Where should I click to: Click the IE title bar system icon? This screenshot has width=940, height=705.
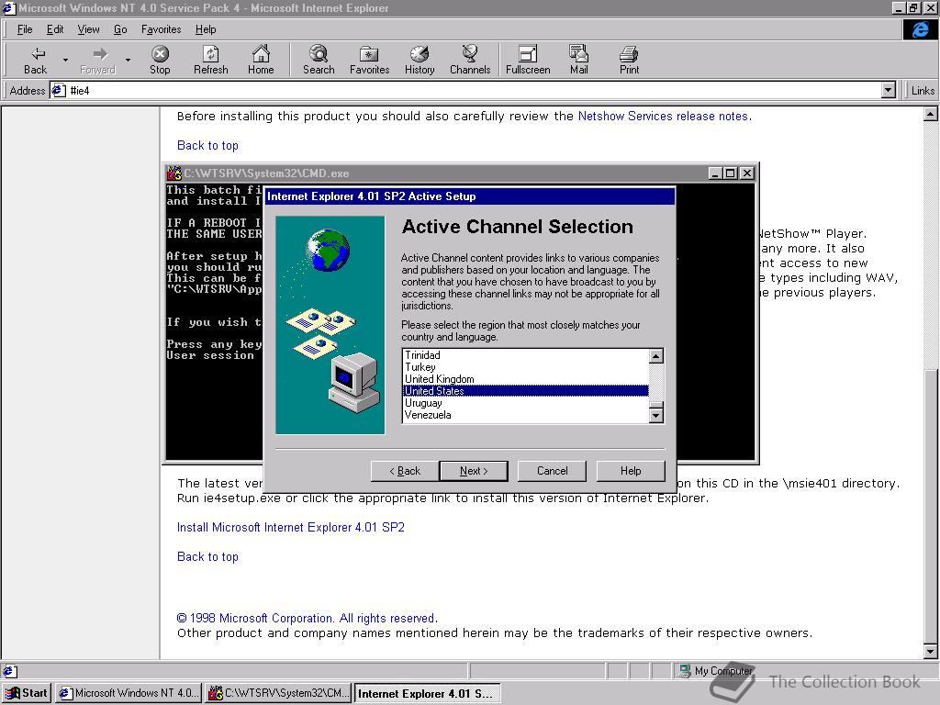pyautogui.click(x=8, y=7)
